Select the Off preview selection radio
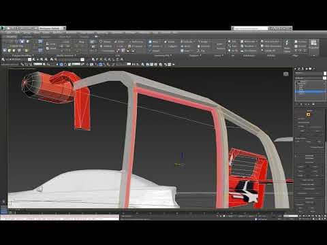Image resolution: width=327 pixels, height=245 pixels. point(296,142)
